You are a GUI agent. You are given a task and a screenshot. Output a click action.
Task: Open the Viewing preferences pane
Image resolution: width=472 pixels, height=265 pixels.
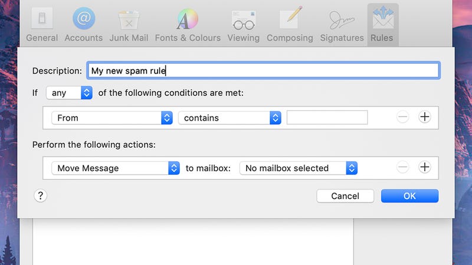244,25
